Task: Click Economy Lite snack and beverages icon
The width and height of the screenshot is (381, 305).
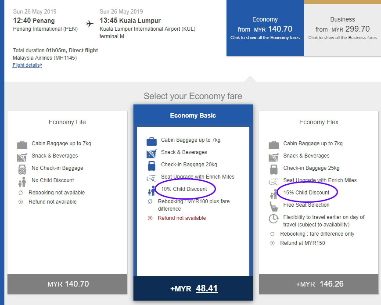Action: point(22,157)
